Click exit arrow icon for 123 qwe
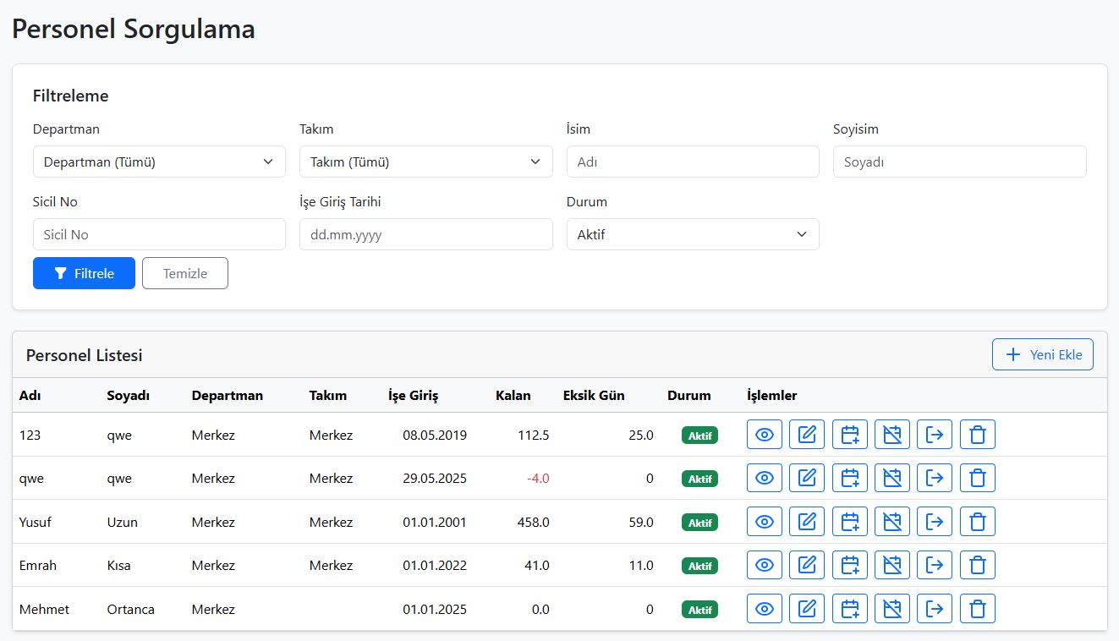 (x=935, y=435)
